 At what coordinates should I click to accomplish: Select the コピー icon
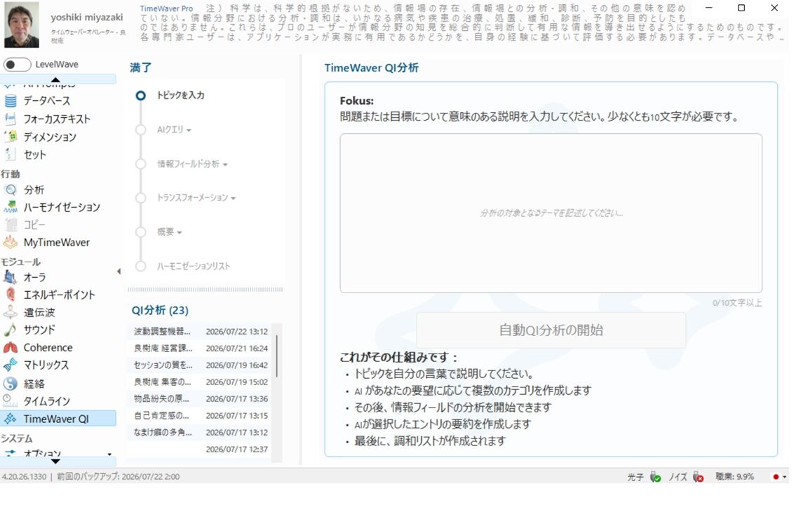(11, 224)
